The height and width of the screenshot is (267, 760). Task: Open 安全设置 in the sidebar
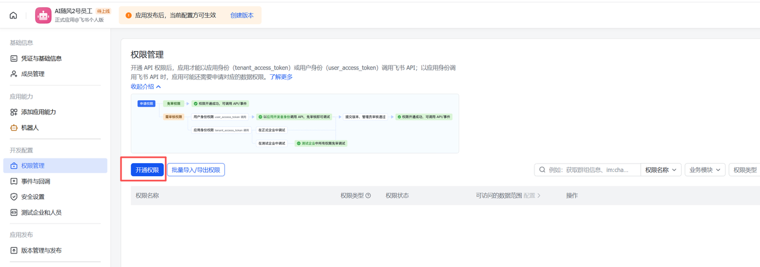33,197
